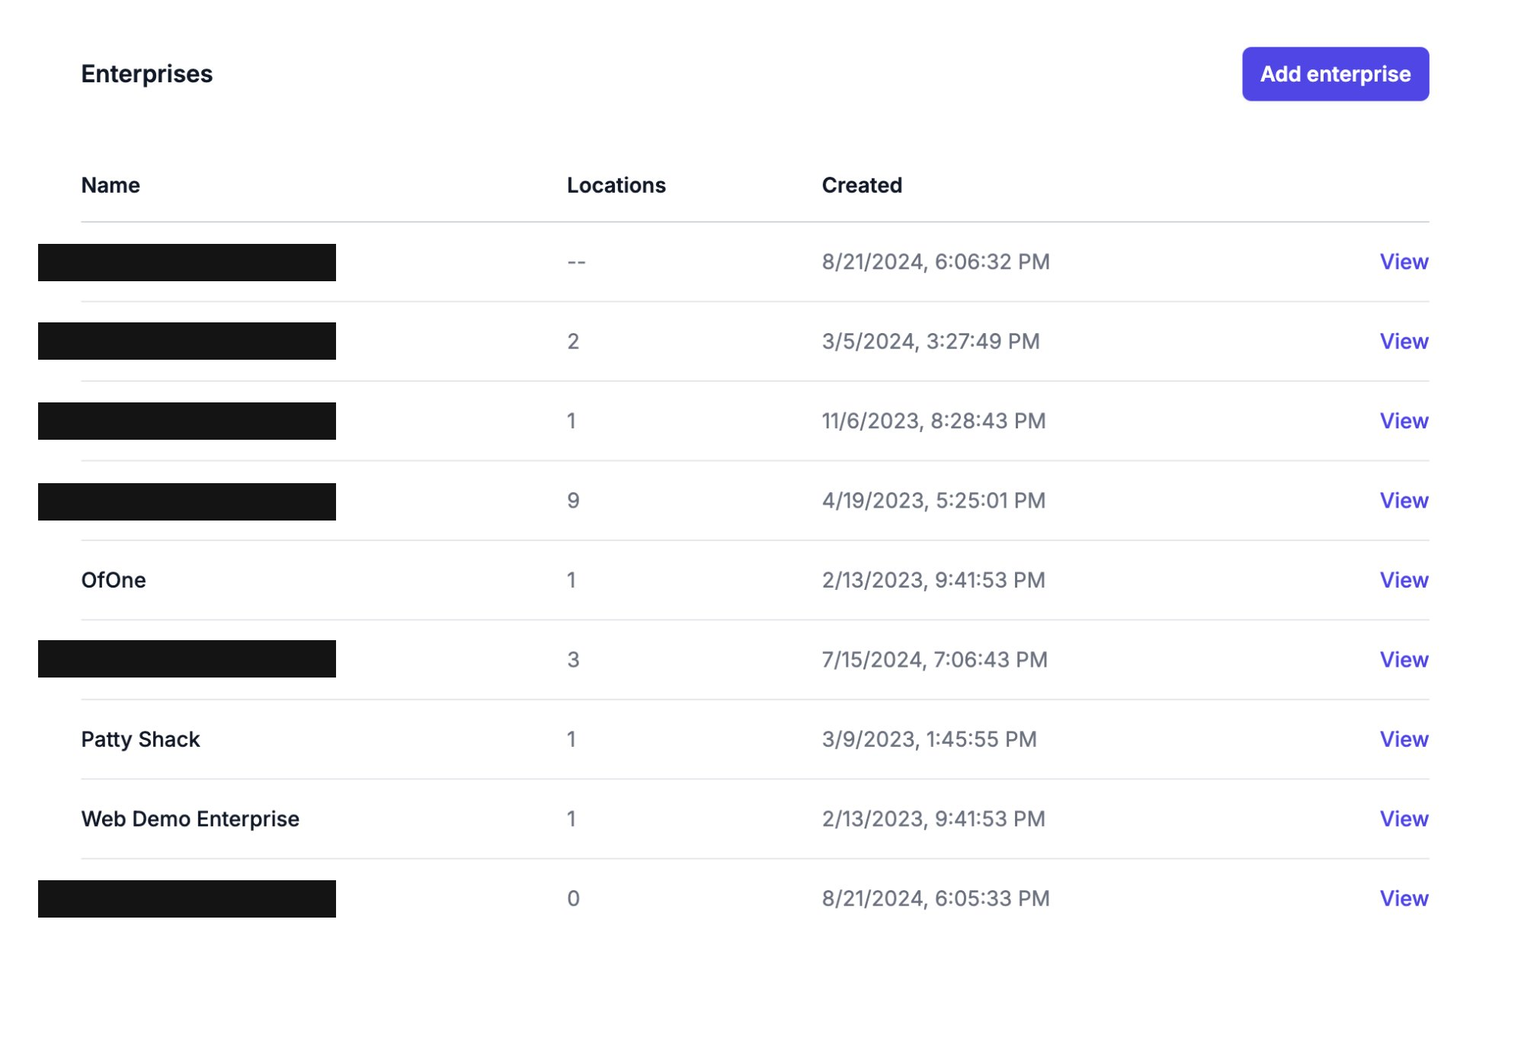Screen dimensions: 1524x1038
Task: Sort by the Created column header
Action: [862, 184]
